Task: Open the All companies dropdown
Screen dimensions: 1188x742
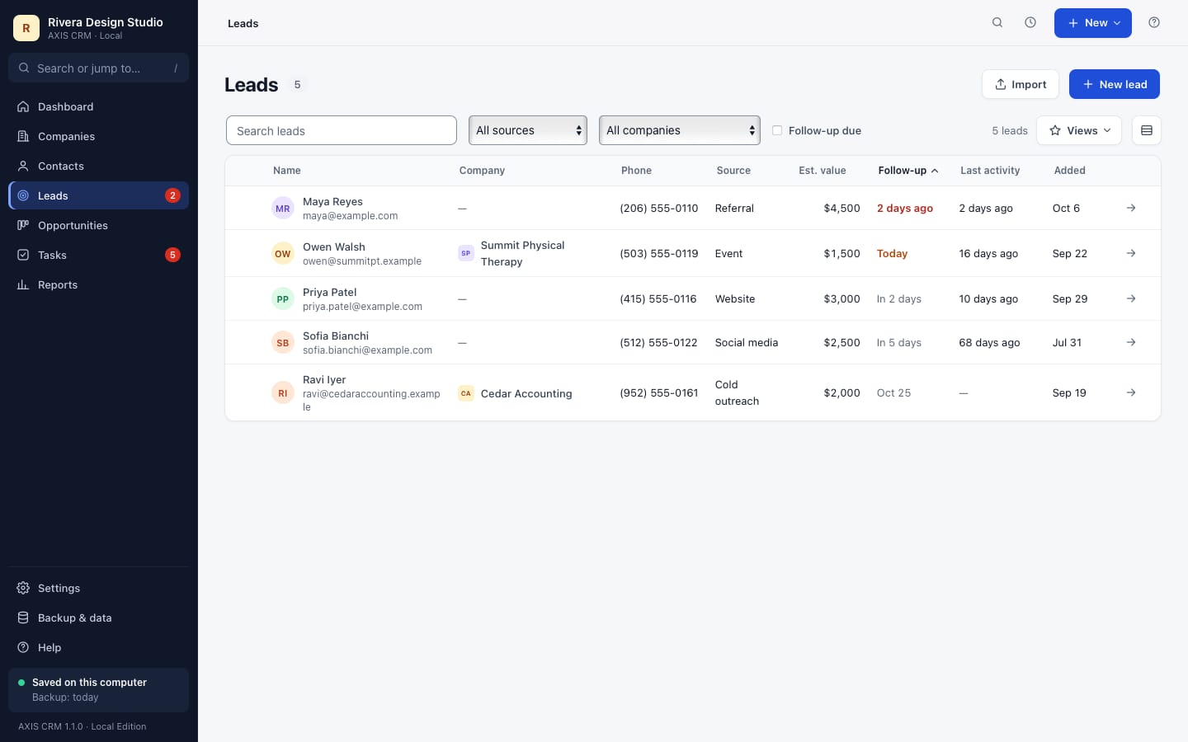Action: tap(680, 130)
